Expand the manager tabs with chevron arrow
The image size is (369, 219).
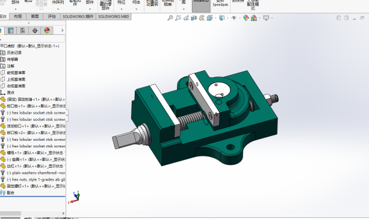pos(62,30)
